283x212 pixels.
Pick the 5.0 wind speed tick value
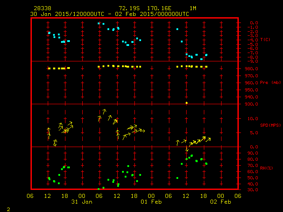coord(254,132)
